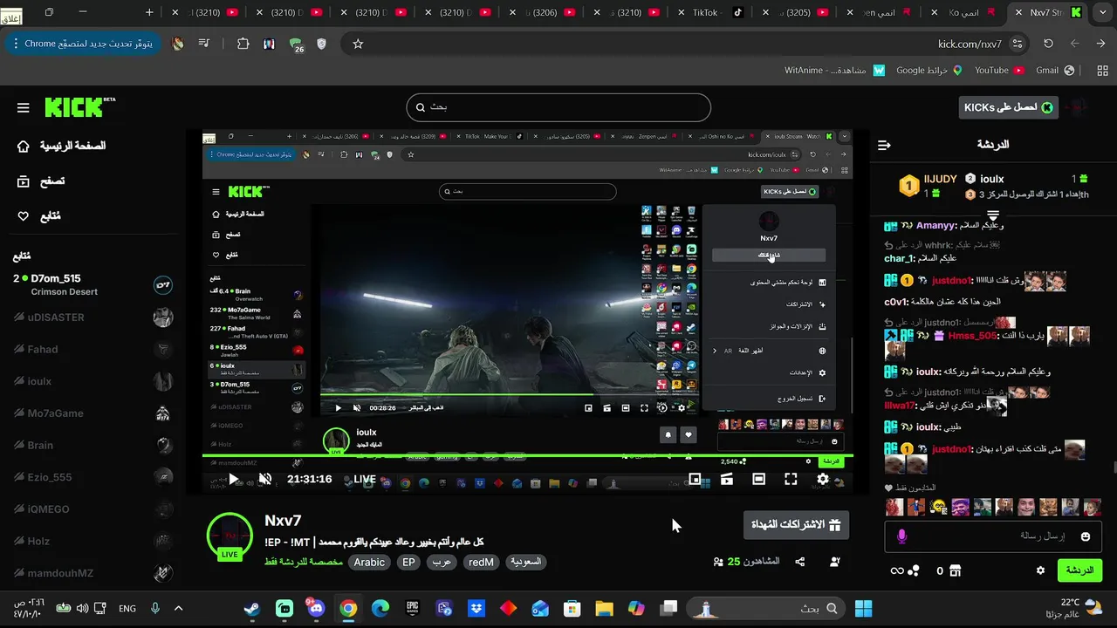Viewport: 1117px width, 628px height.
Task: Reload the page in Chrome
Action: tap(1048, 44)
